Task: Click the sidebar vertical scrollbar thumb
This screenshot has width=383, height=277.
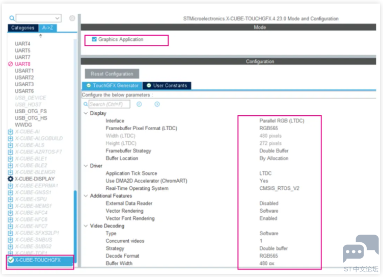Action: click(75, 226)
